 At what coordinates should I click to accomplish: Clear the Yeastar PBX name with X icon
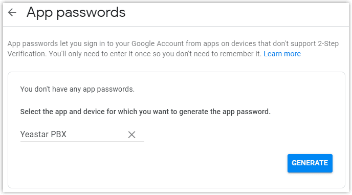pos(131,135)
